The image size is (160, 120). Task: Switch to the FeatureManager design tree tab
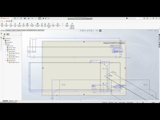(x=4, y=34)
